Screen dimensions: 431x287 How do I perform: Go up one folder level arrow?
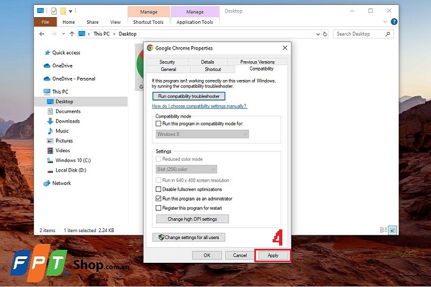pos(72,34)
